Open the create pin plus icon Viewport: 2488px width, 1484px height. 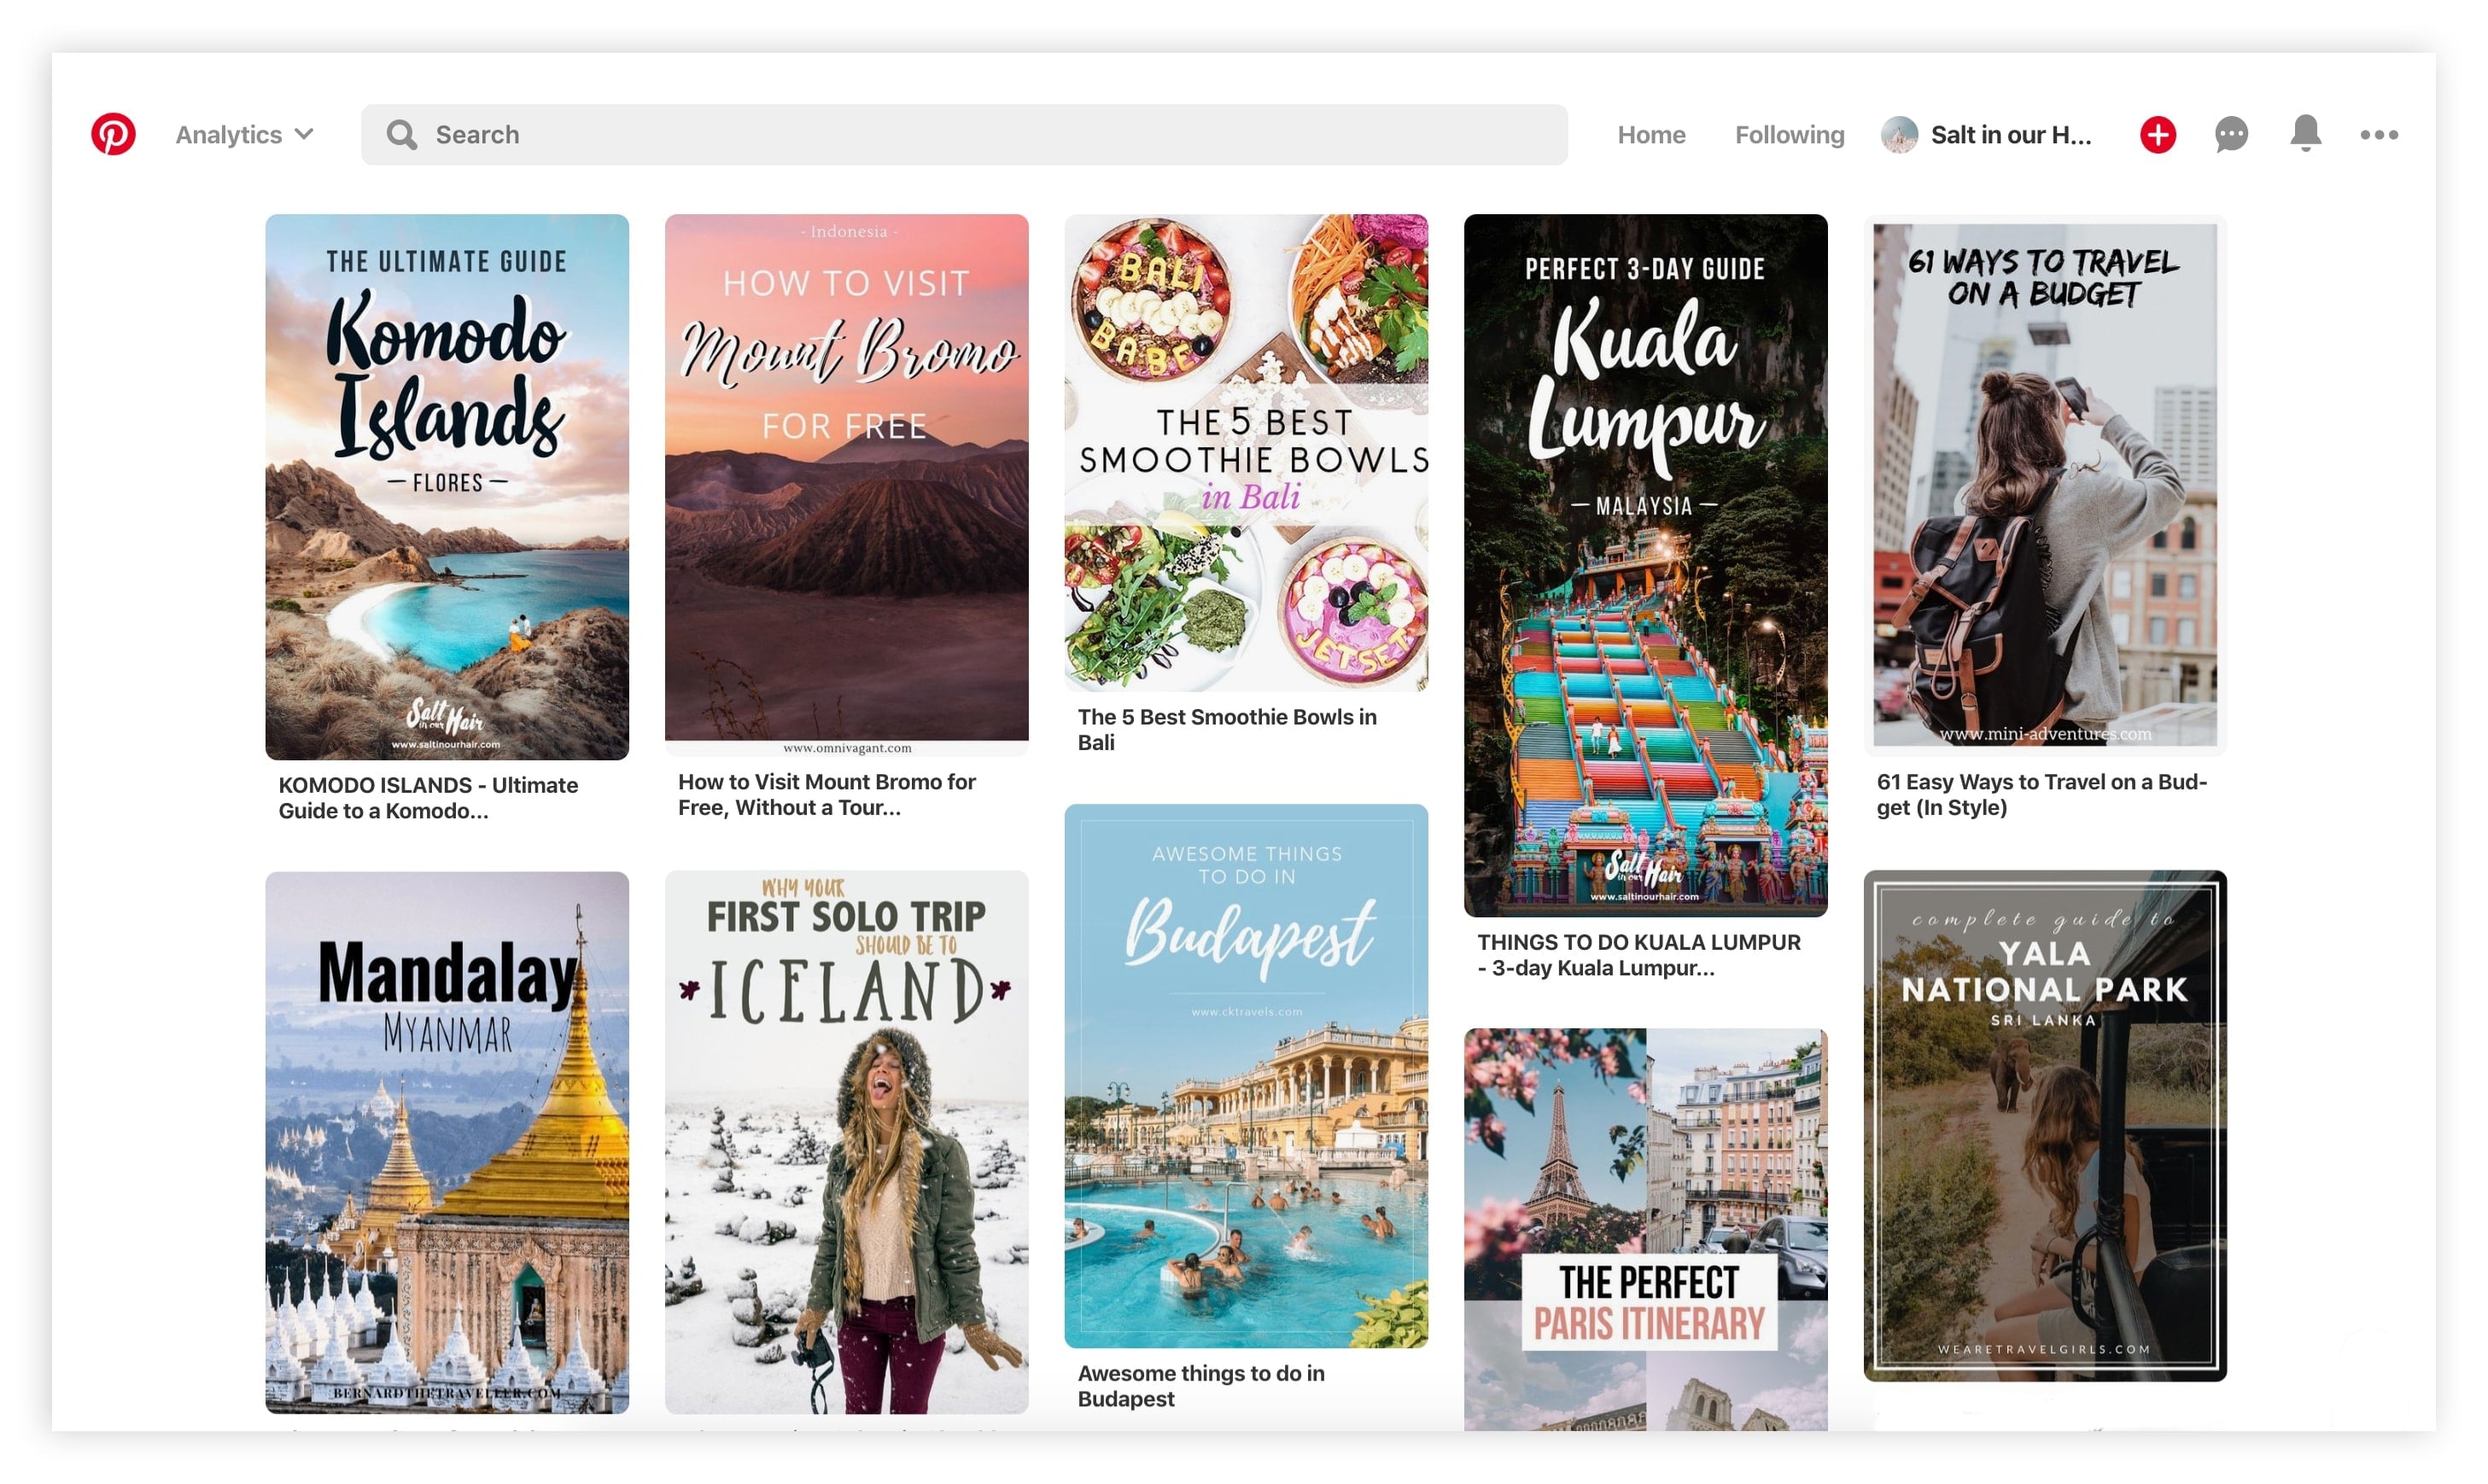[2158, 134]
